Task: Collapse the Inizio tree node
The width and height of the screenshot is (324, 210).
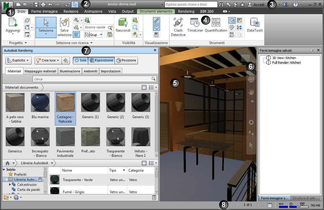Action: coord(4,170)
